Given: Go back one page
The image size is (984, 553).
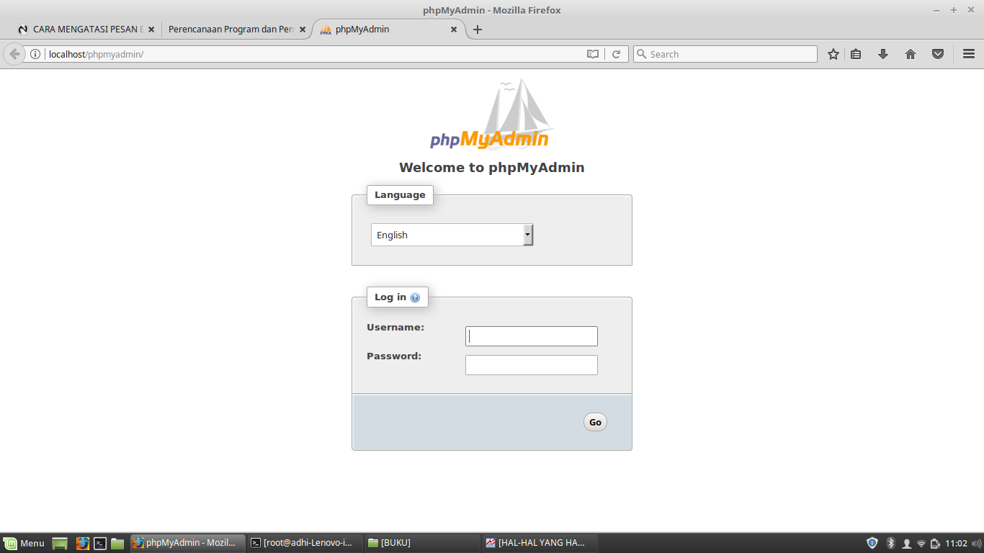Looking at the screenshot, I should coord(14,54).
